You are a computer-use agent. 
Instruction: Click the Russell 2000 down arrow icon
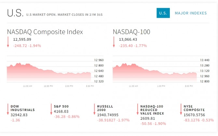(94, 110)
